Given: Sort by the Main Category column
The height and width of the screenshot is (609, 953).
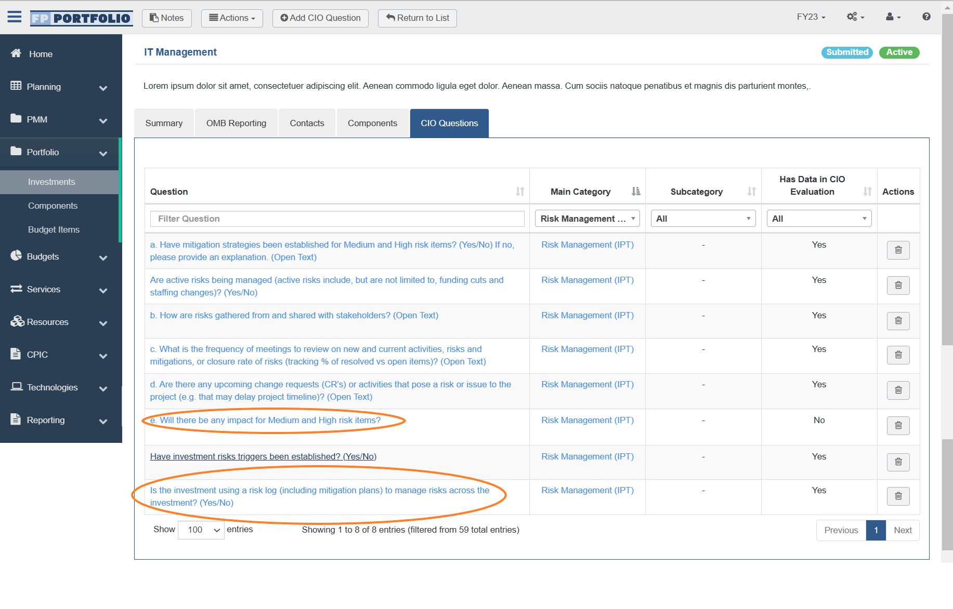Looking at the screenshot, I should (636, 192).
